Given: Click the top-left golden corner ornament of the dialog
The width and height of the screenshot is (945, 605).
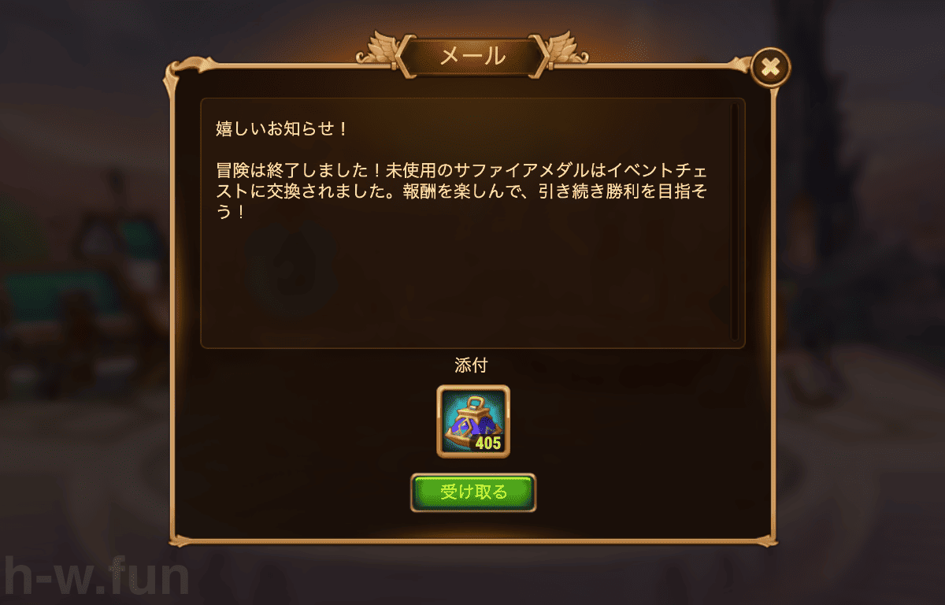Looking at the screenshot, I should click(x=180, y=73).
